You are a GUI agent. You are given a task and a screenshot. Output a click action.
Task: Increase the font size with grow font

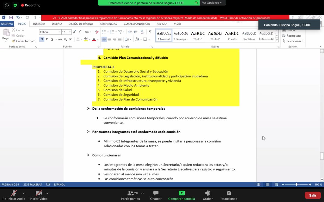pyautogui.click(x=75, y=32)
